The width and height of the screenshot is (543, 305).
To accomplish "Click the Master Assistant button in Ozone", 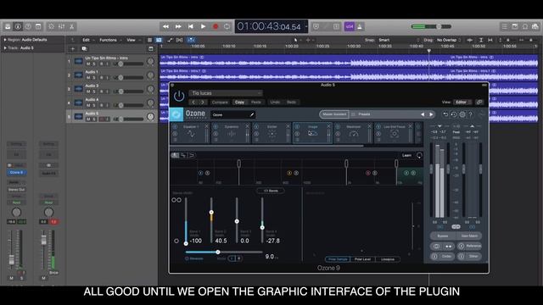I will coord(334,114).
